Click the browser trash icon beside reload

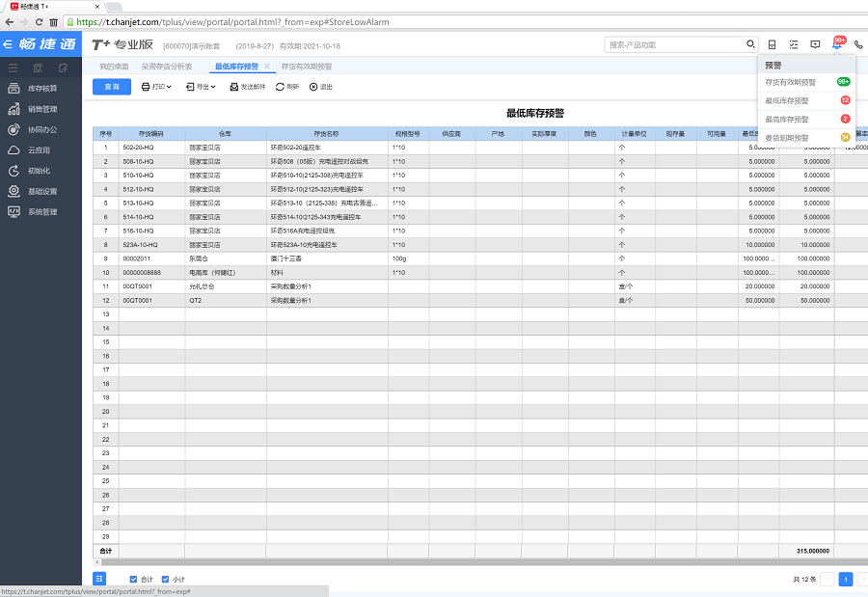[x=54, y=22]
